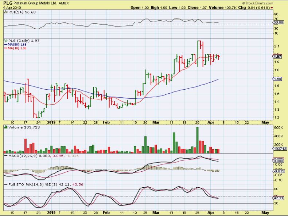288x216 pixels.
Task: Click the red down arrow beside change
Action: tap(272, 8)
